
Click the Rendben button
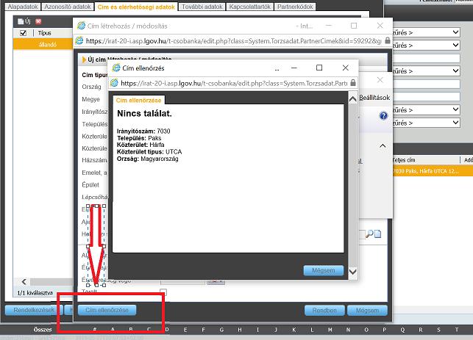tap(324, 310)
